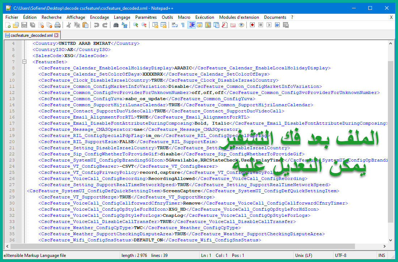Click the horizontal scrollbar left arrow
398x262 pixels.
tap(7, 246)
